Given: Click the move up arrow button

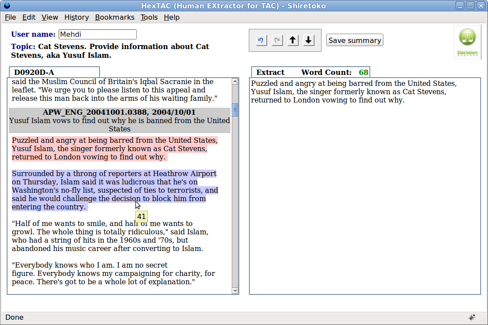Looking at the screenshot, I should 293,40.
